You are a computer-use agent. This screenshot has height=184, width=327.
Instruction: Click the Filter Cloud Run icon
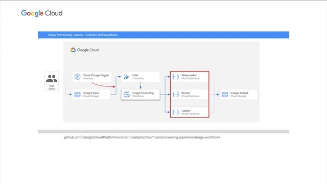click(x=126, y=77)
